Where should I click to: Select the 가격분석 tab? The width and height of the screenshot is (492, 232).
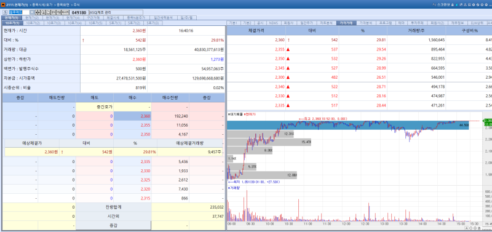(x=365, y=23)
